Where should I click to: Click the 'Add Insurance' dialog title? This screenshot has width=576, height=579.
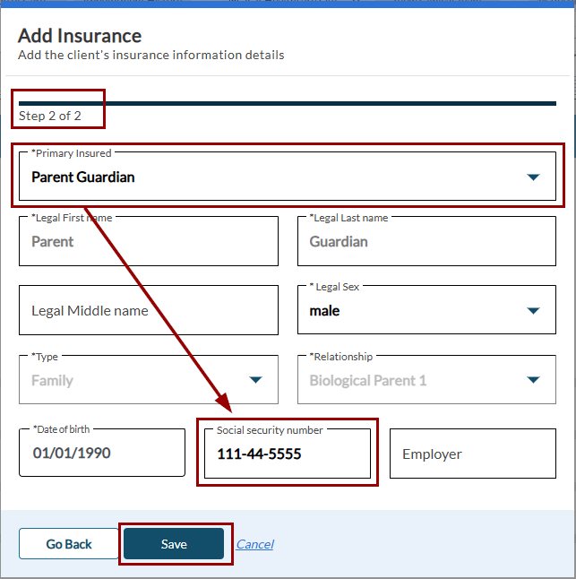[x=80, y=36]
